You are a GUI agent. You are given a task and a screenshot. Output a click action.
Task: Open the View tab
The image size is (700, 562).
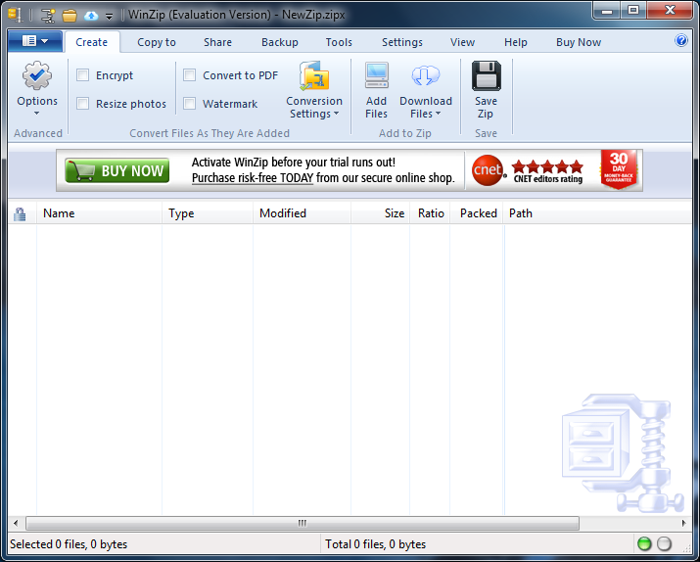pos(462,42)
